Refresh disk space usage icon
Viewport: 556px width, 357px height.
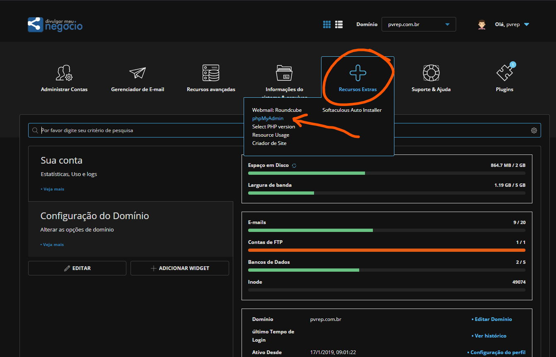click(294, 166)
